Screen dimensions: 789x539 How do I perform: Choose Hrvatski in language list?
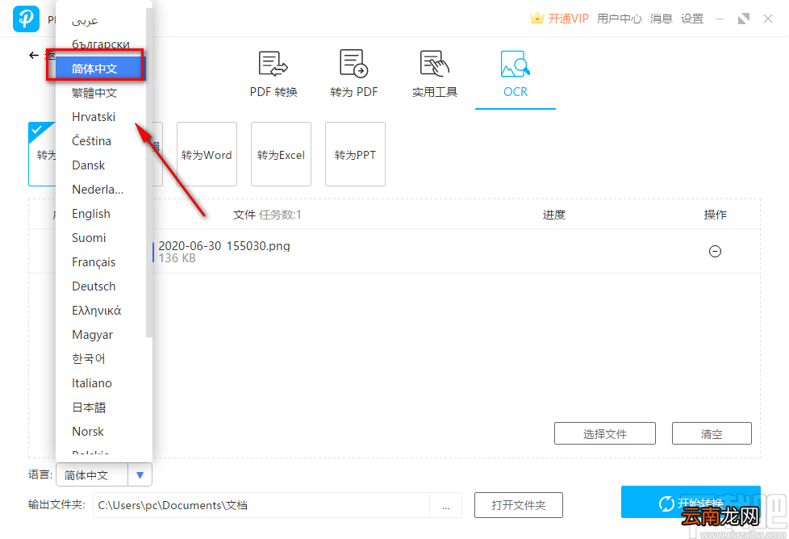tap(101, 117)
